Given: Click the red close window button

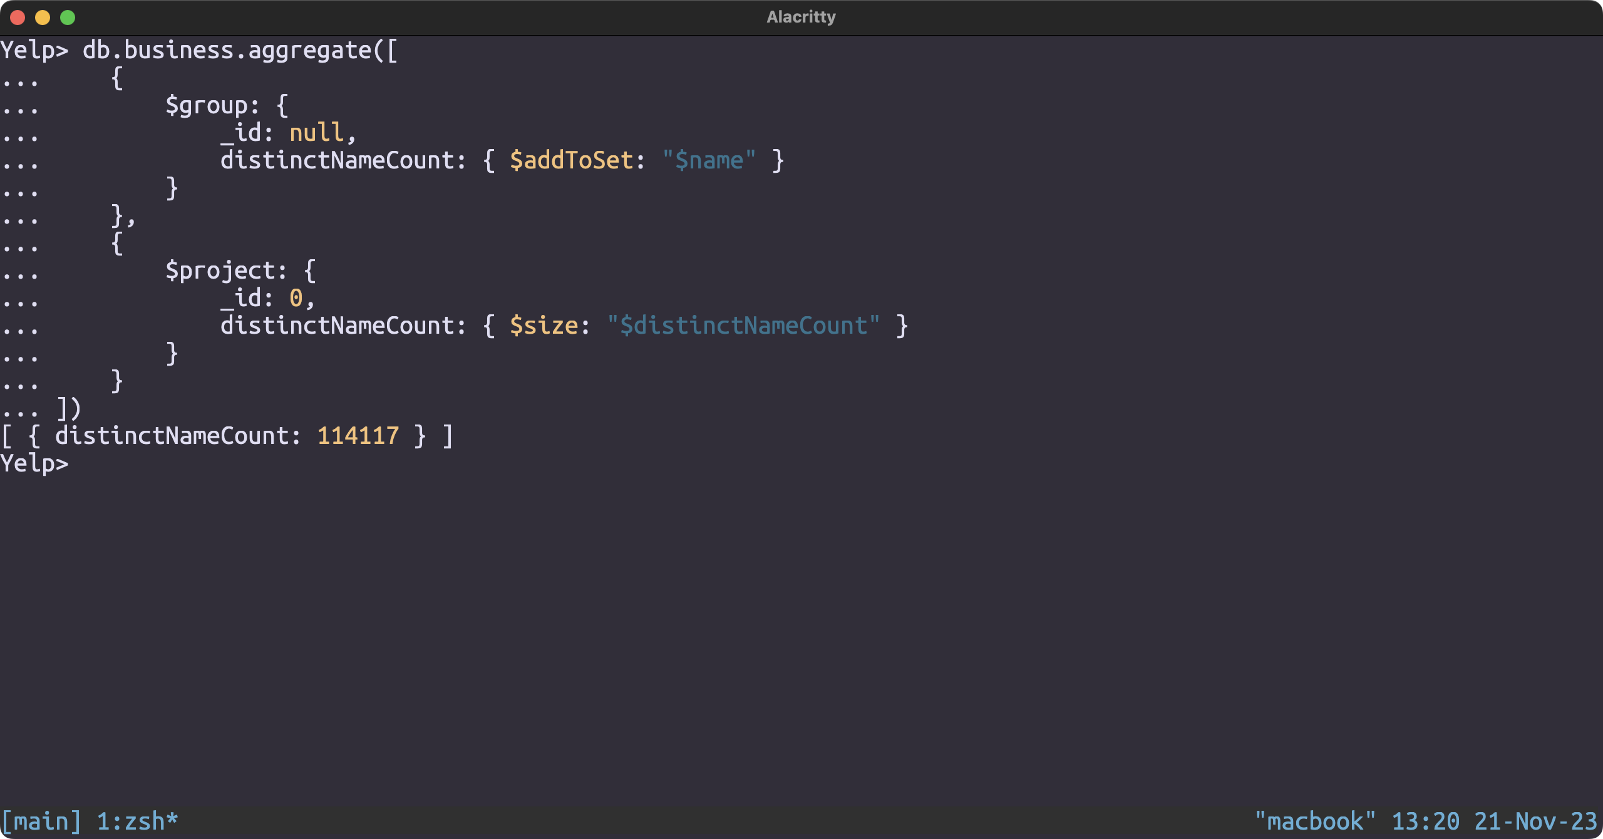Looking at the screenshot, I should (x=18, y=18).
